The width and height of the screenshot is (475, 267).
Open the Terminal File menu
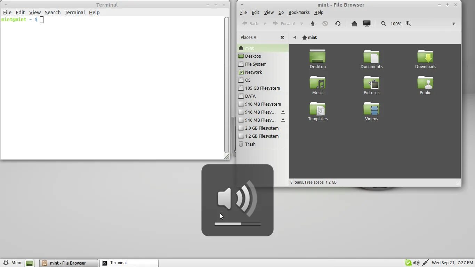(x=7, y=13)
